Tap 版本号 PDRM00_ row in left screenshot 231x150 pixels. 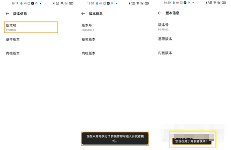pos(31,27)
